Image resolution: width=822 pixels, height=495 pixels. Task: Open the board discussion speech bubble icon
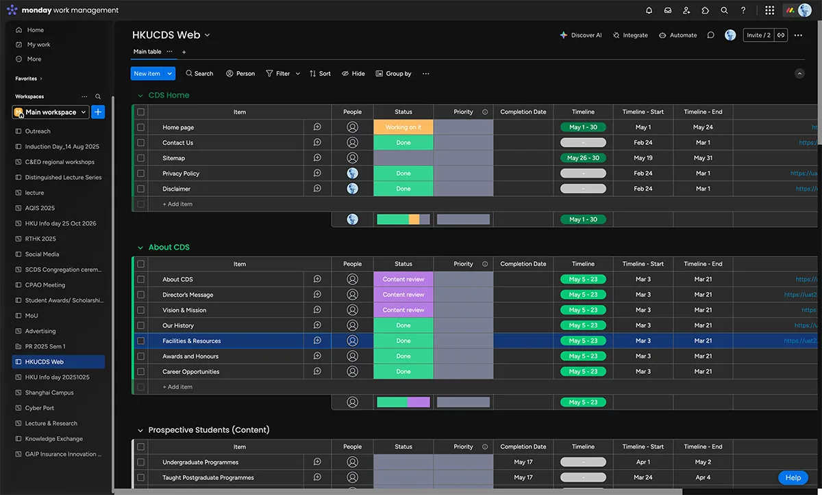[711, 35]
